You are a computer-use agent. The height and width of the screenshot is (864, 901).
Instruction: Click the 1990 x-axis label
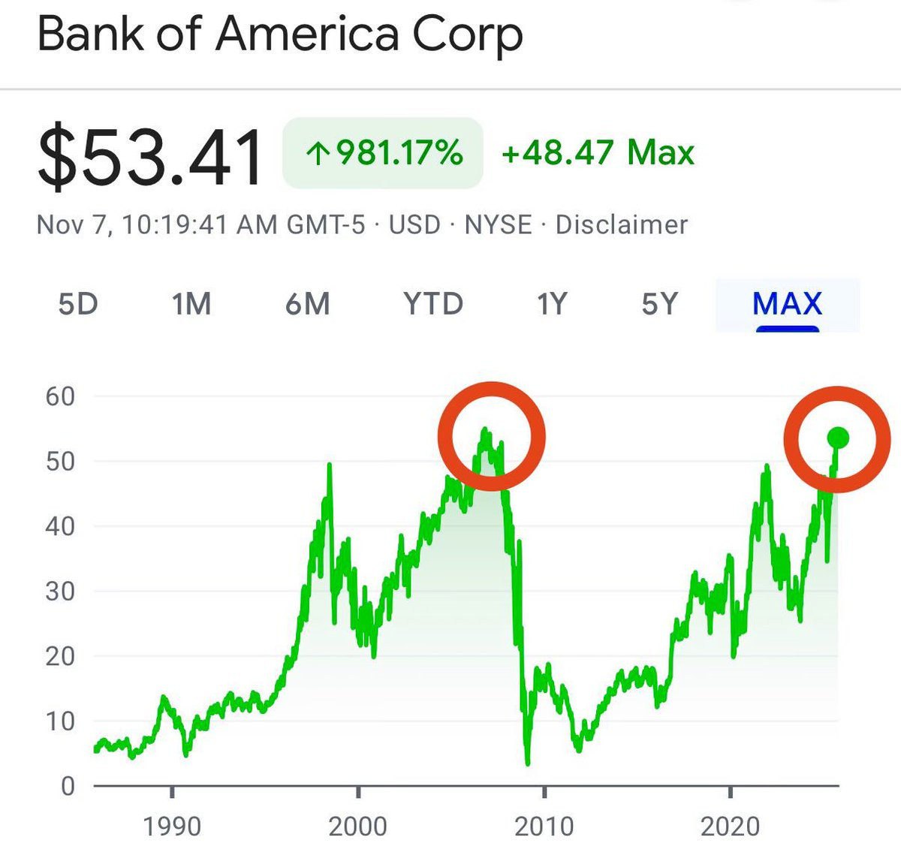[172, 826]
